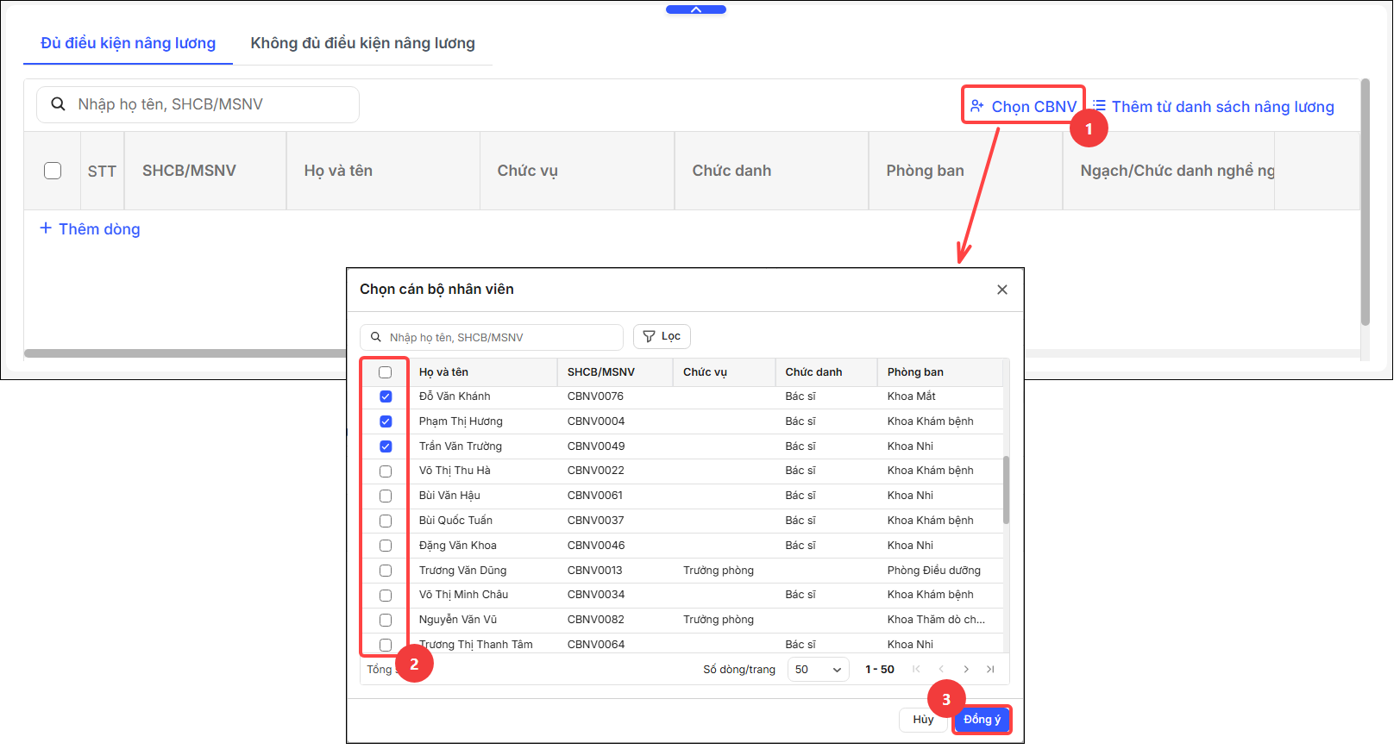Click the plus icon of Thêm dòng

click(x=46, y=228)
